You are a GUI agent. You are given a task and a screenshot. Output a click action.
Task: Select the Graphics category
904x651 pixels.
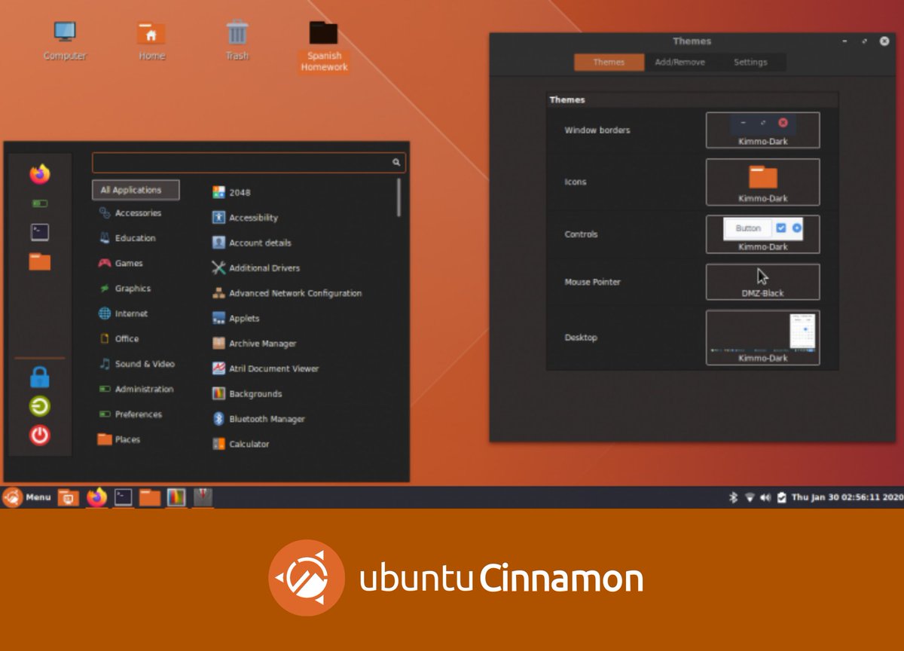pyautogui.click(x=124, y=289)
